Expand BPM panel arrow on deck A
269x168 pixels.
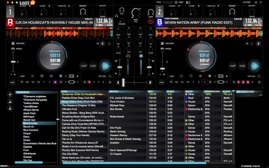[x=112, y=21]
